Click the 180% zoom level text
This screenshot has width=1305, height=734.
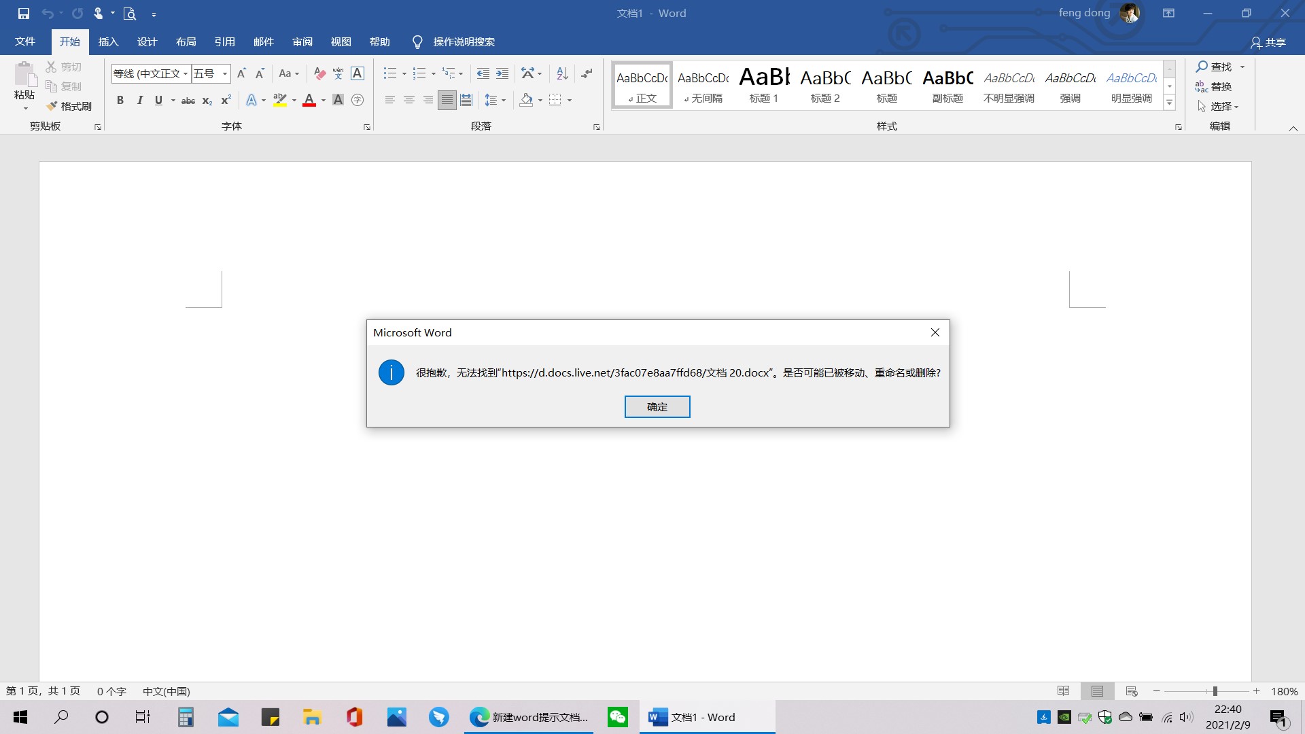pos(1285,691)
